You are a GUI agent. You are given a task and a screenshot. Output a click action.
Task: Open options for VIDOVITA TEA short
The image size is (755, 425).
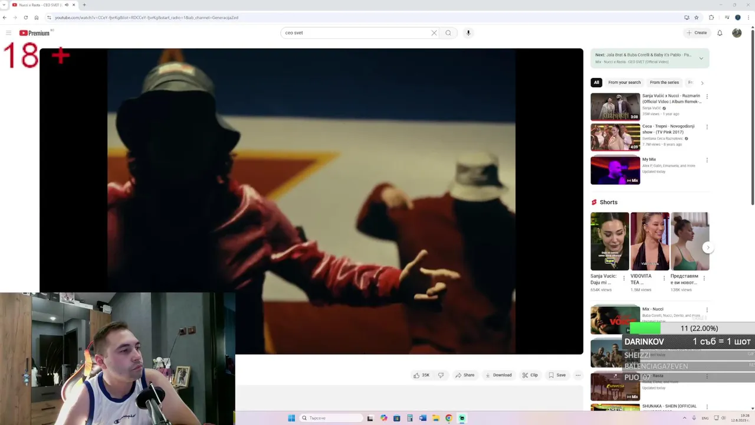[664, 278]
